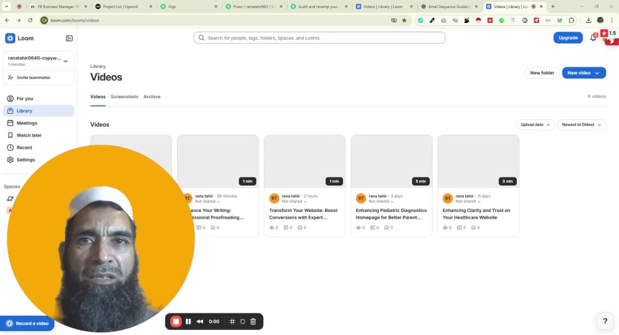Viewport: 619px width, 335px height.
Task: Open Not shared dropdown on the 58 minutes video
Action: click(207, 201)
